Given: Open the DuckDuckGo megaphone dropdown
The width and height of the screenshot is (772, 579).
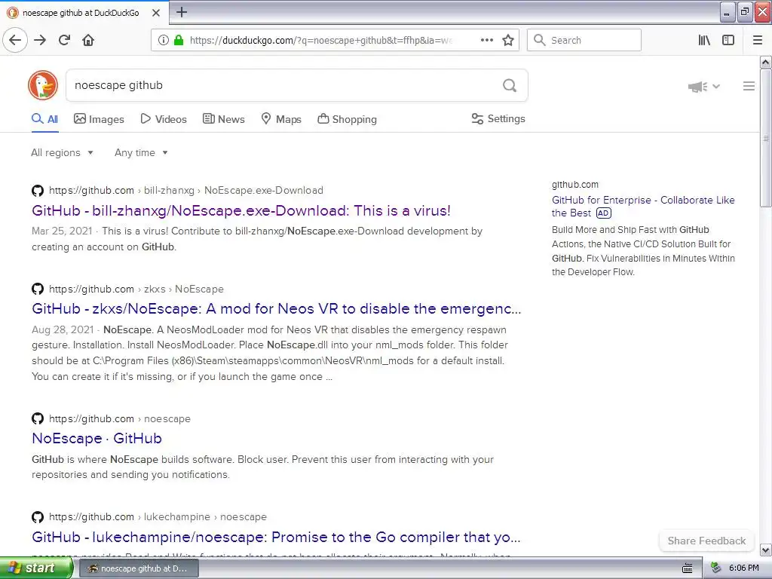Looking at the screenshot, I should (703, 87).
